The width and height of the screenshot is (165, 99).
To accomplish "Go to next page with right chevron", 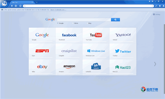I will pyautogui.click(x=155, y=64).
